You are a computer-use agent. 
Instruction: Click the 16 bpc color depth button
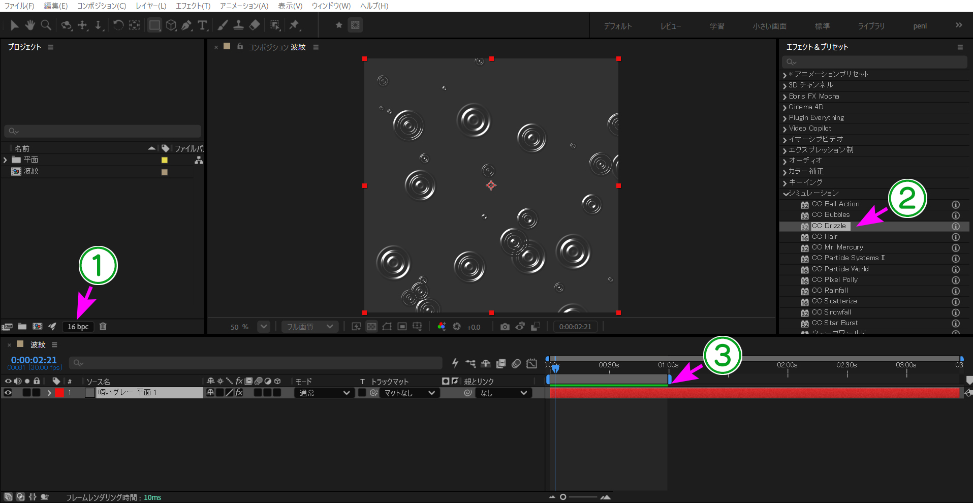tap(78, 327)
